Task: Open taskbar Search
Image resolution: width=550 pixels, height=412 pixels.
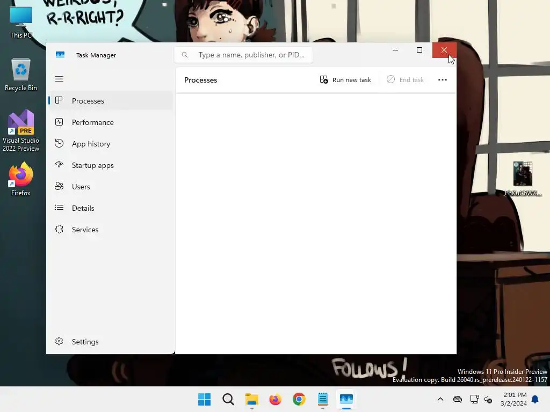Action: click(x=228, y=399)
